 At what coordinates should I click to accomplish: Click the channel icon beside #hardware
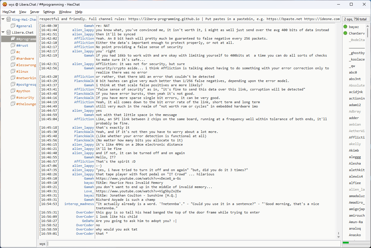tap(13, 59)
